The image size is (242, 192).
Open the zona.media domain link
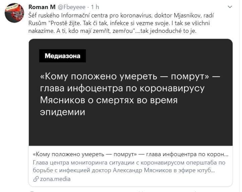click(x=55, y=179)
